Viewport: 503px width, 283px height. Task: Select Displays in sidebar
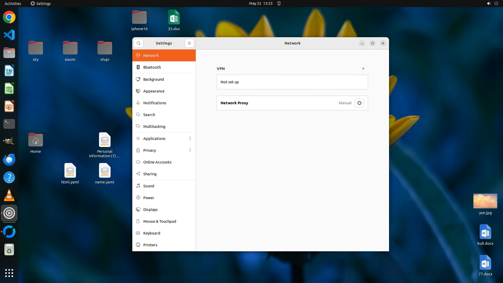tap(150, 210)
